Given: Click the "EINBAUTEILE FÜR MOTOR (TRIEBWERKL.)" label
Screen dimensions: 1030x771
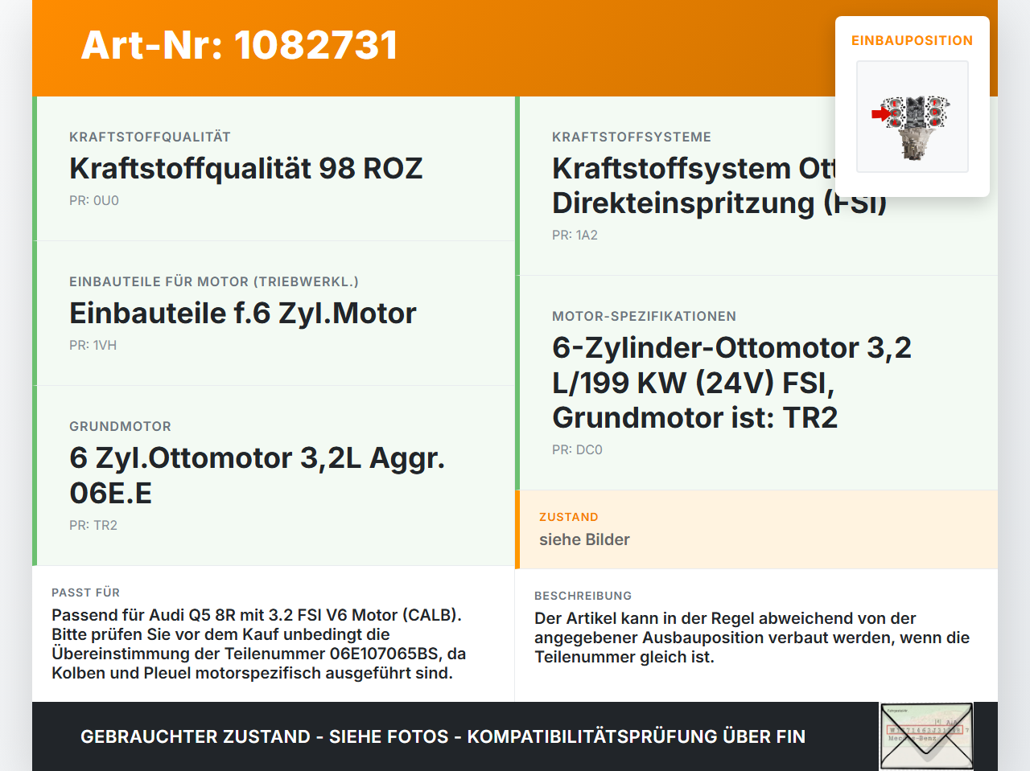Looking at the screenshot, I should click(x=214, y=281).
